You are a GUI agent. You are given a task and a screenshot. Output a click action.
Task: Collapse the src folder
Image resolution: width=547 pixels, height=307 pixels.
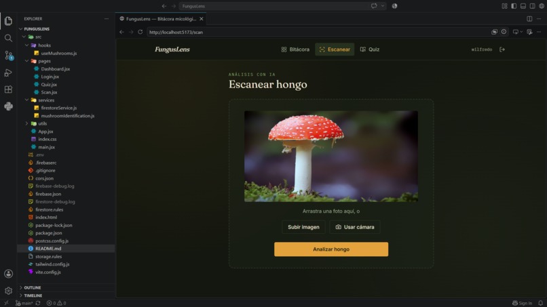pyautogui.click(x=67, y=37)
